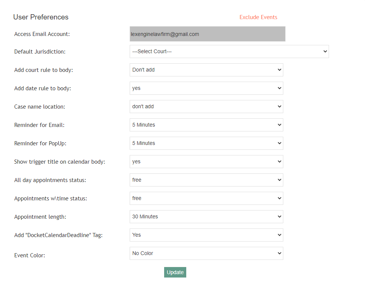The image size is (365, 288).
Task: Expand the Add court rule to body dropdown
Action: (x=206, y=70)
